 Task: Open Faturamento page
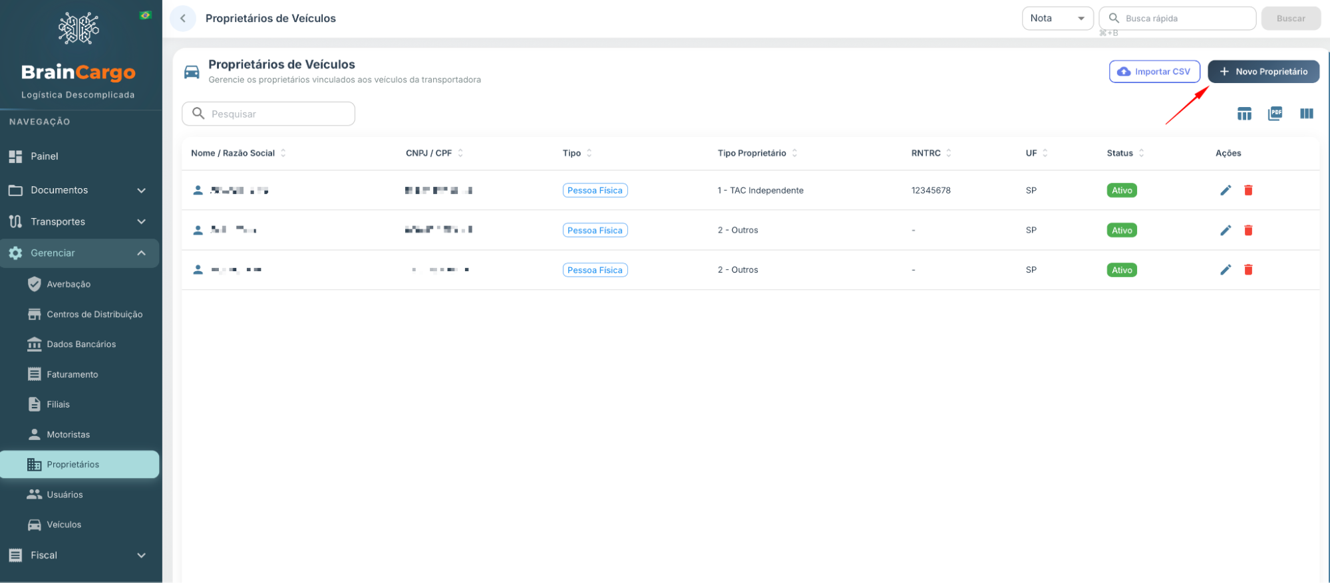click(80, 374)
